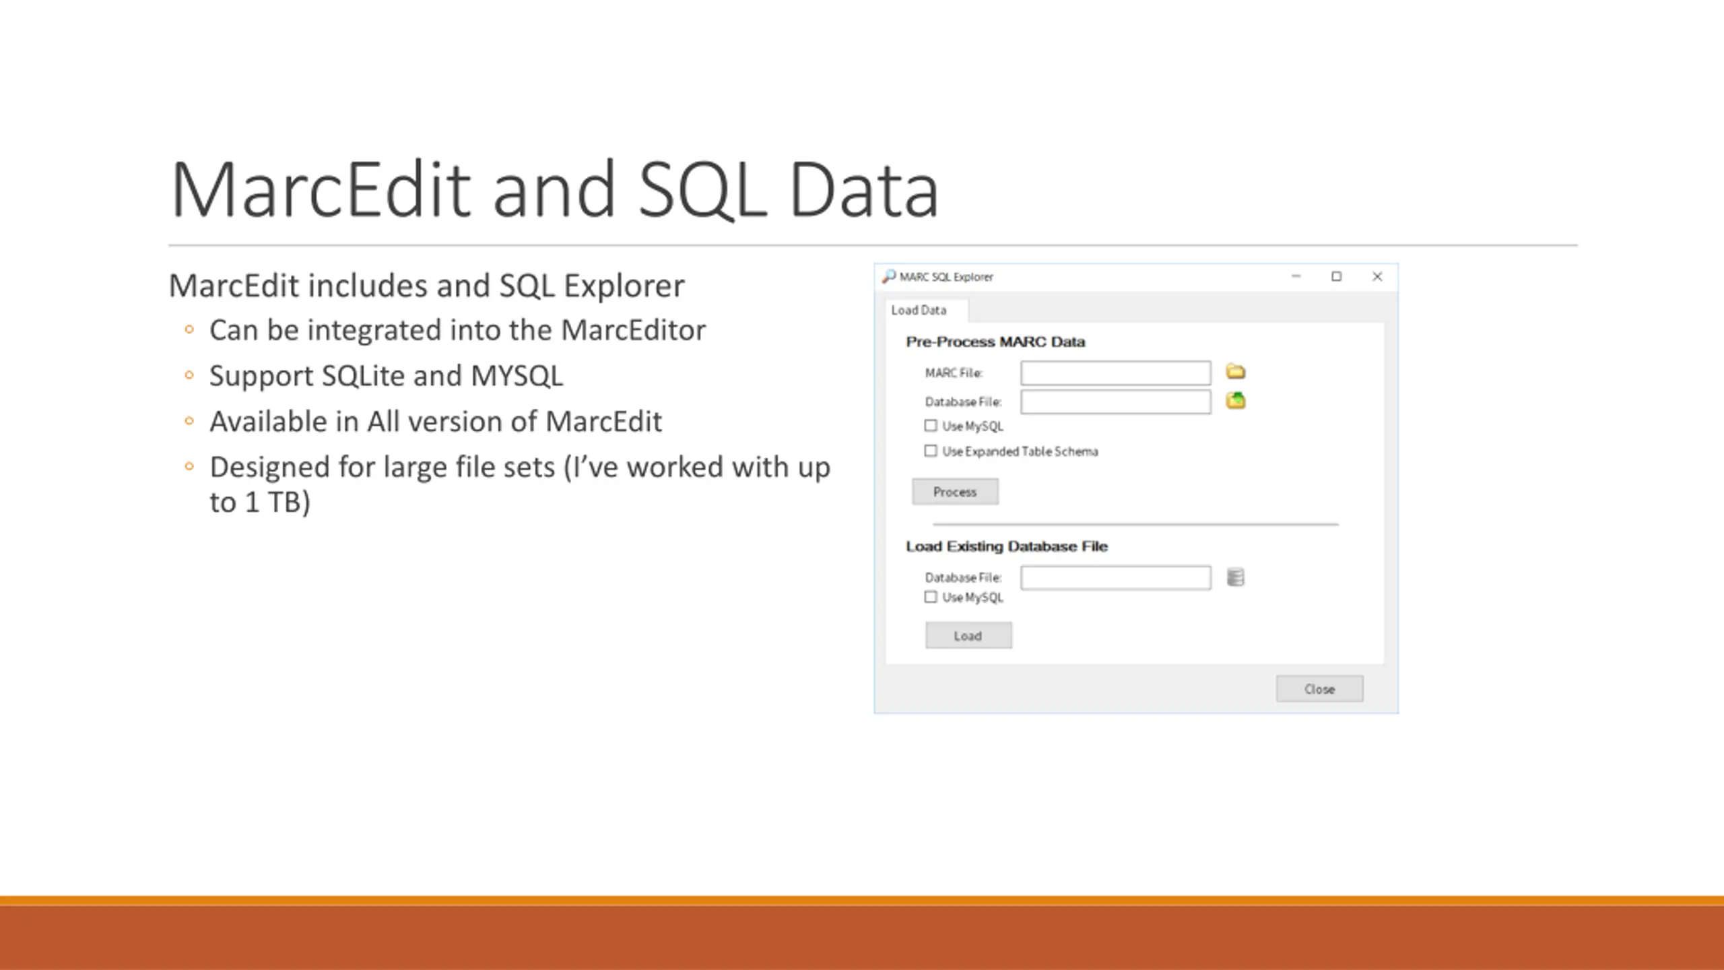Click the bullet Support SQLite and MYSQL
This screenshot has height=970, width=1724.
point(386,376)
